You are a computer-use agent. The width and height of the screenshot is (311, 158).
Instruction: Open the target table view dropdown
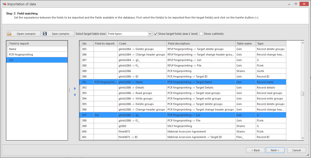click(150, 34)
